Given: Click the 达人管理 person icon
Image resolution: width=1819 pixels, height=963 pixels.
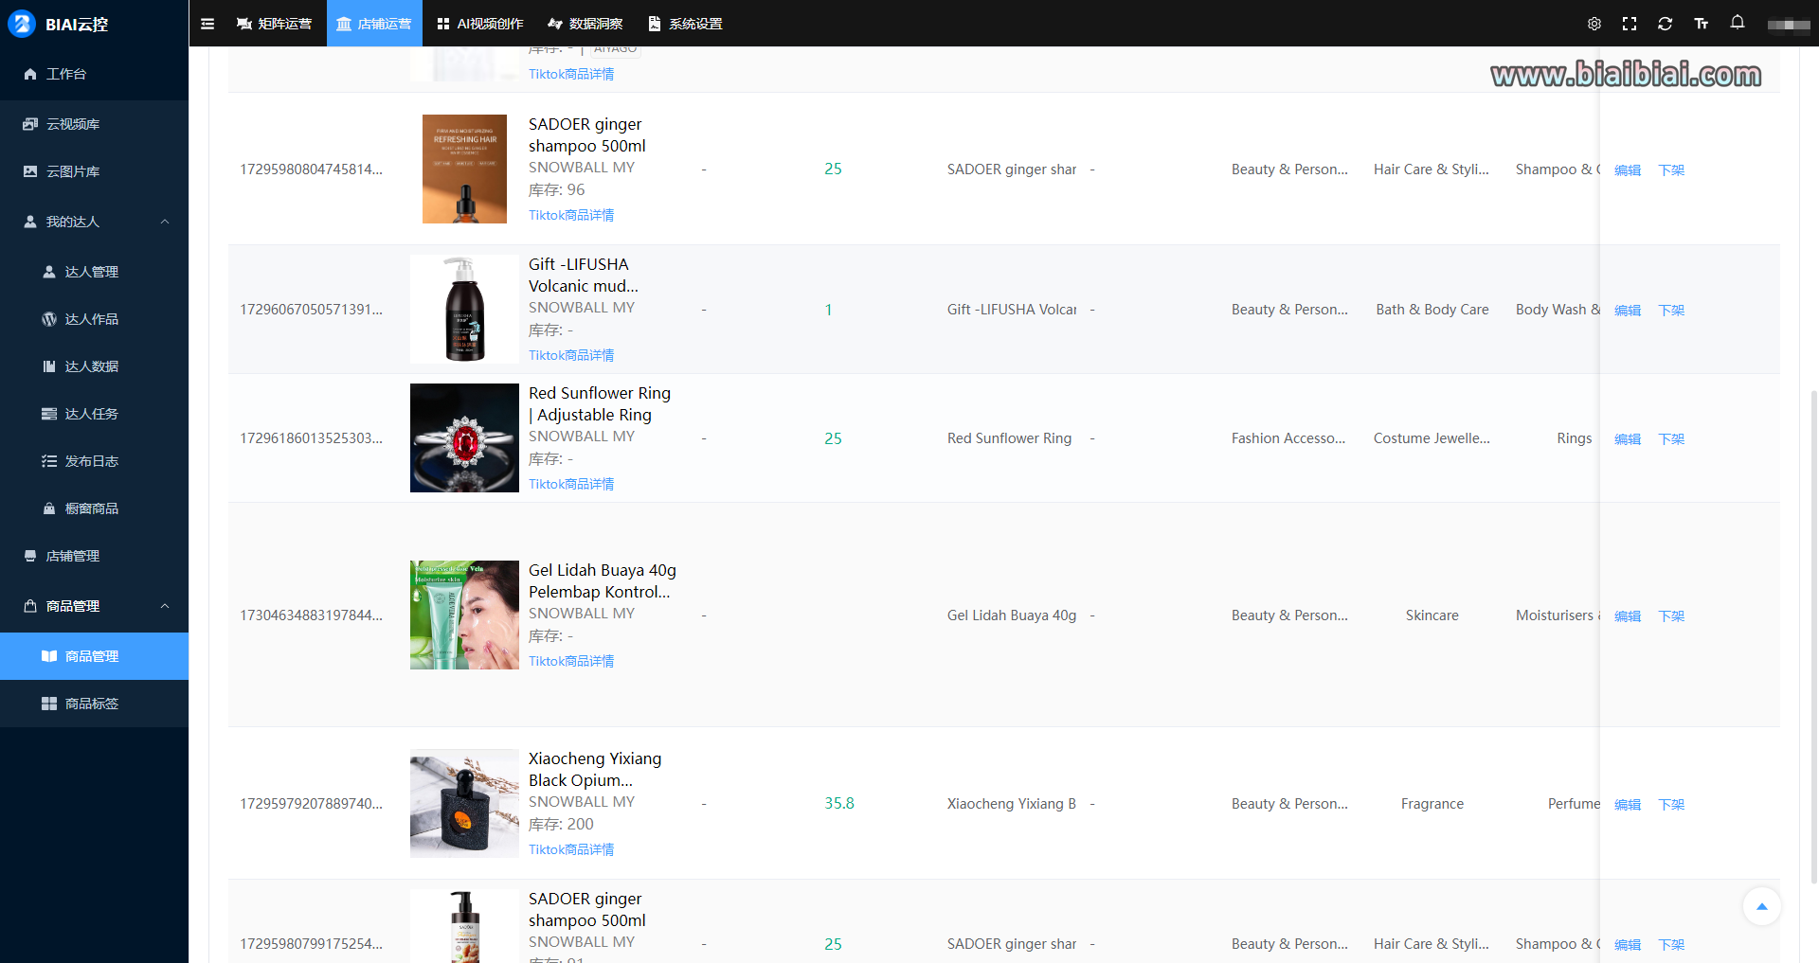Looking at the screenshot, I should [49, 272].
